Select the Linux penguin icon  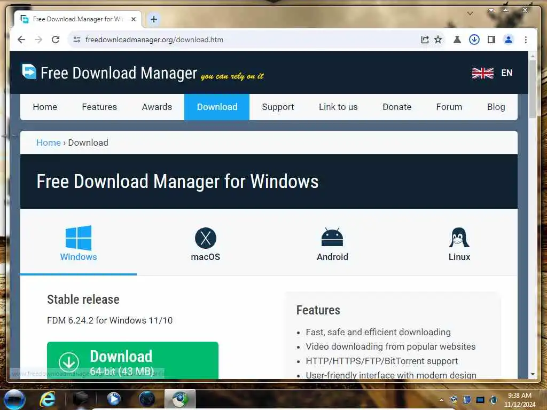(x=459, y=238)
